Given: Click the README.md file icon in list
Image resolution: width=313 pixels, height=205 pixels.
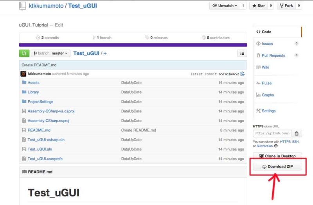Looking at the screenshot, I should point(24,130).
